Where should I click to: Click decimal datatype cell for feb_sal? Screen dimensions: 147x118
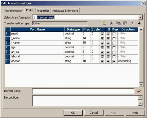[73, 57]
